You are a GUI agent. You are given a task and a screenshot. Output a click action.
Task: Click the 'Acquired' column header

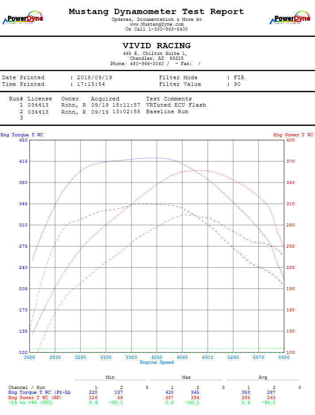(105, 99)
